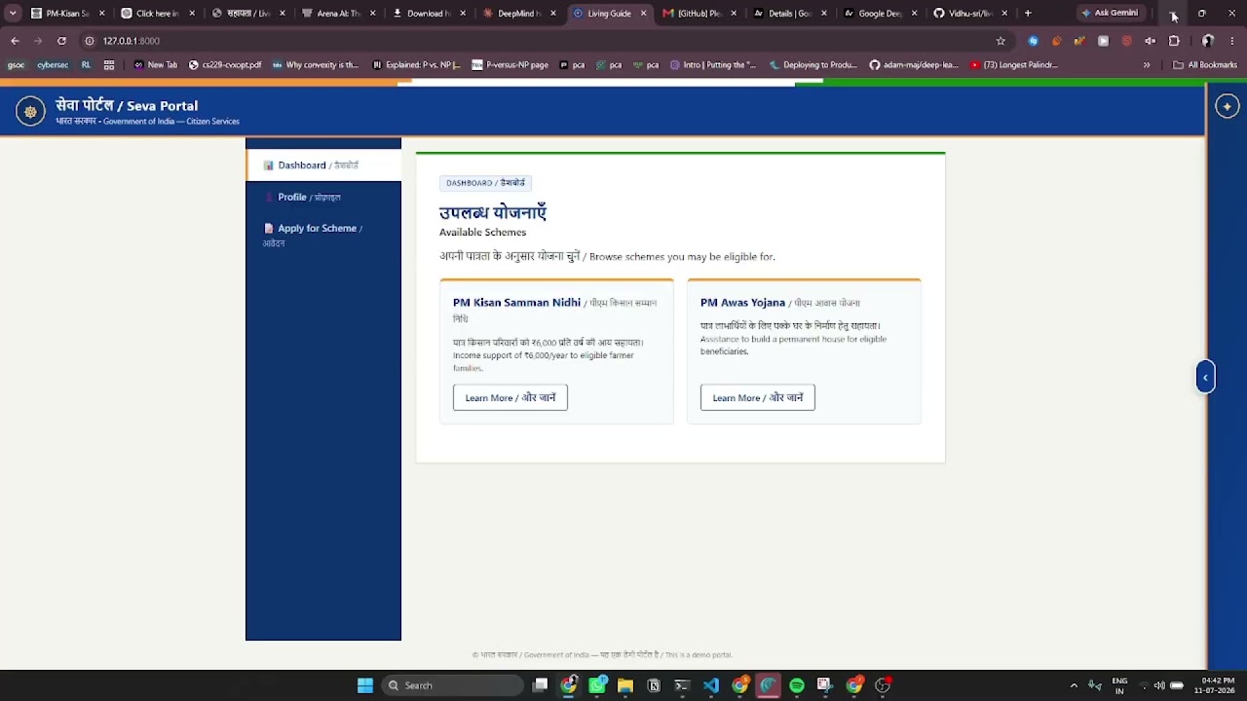Open the P-versus-NP page bookmark
The image size is (1247, 701).
point(510,65)
